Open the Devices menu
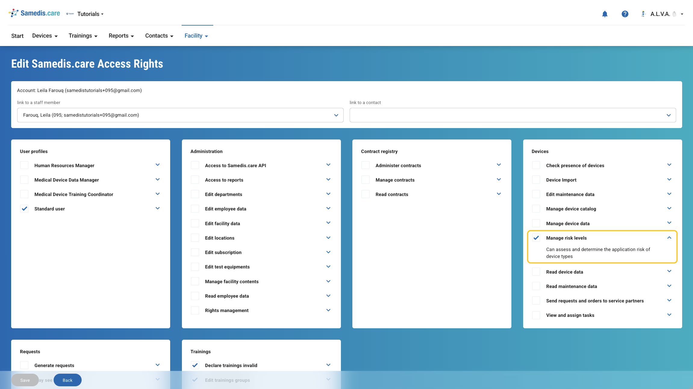This screenshot has height=389, width=693. [45, 36]
